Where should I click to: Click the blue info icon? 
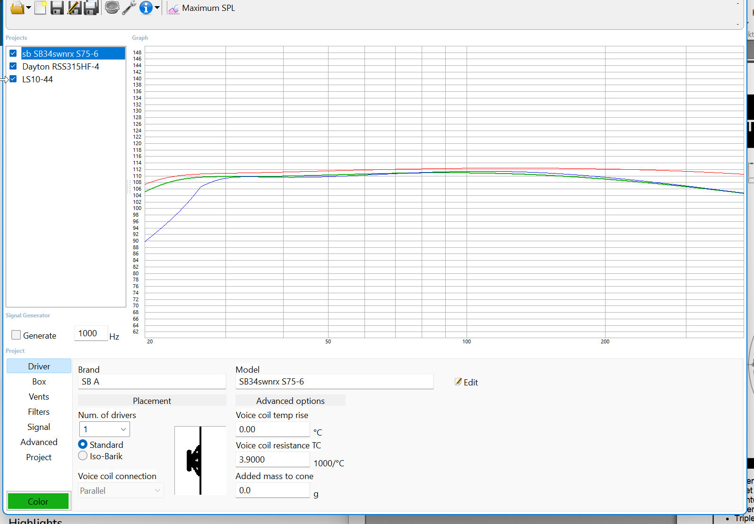click(x=146, y=8)
